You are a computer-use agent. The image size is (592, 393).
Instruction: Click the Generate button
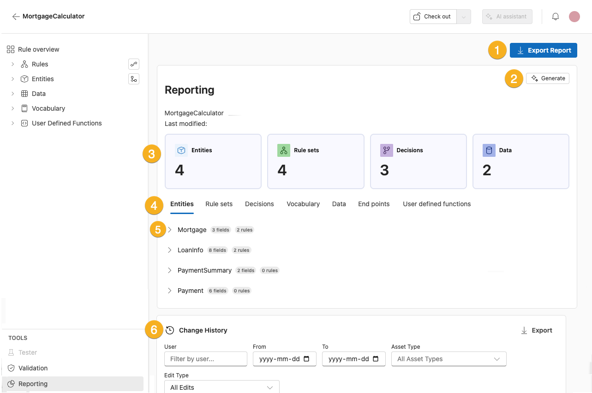[548, 78]
